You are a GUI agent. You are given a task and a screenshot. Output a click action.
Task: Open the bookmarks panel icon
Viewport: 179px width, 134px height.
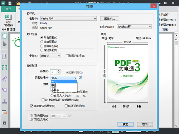pyautogui.click(x=5, y=56)
